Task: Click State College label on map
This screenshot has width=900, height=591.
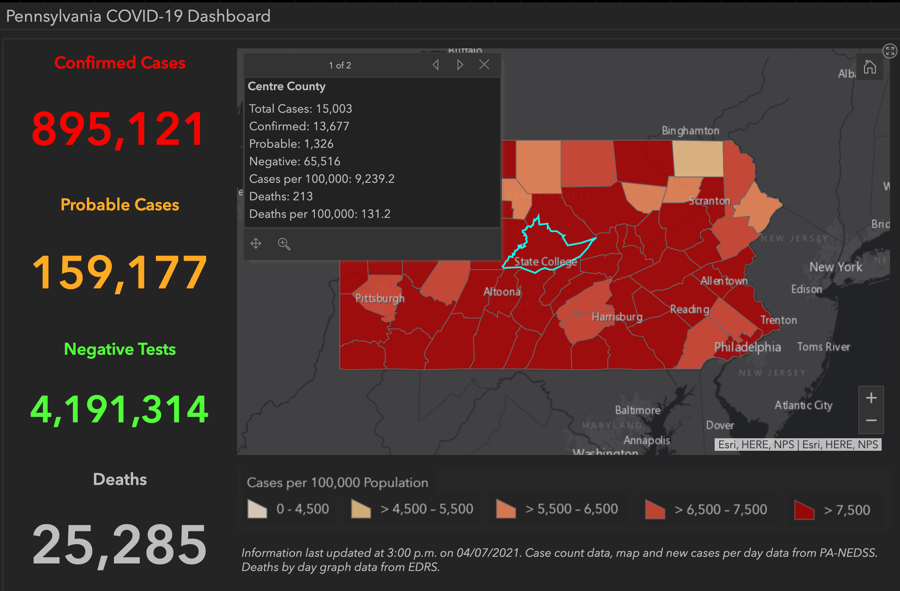Action: [x=546, y=262]
